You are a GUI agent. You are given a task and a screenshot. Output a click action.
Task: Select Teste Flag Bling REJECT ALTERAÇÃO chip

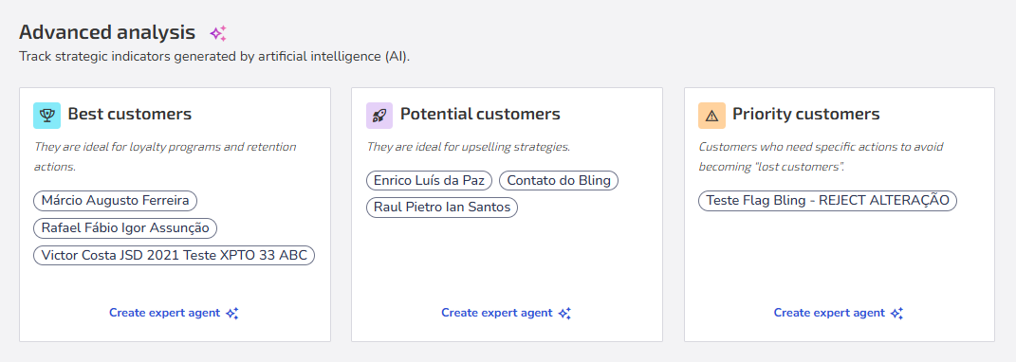[827, 201]
